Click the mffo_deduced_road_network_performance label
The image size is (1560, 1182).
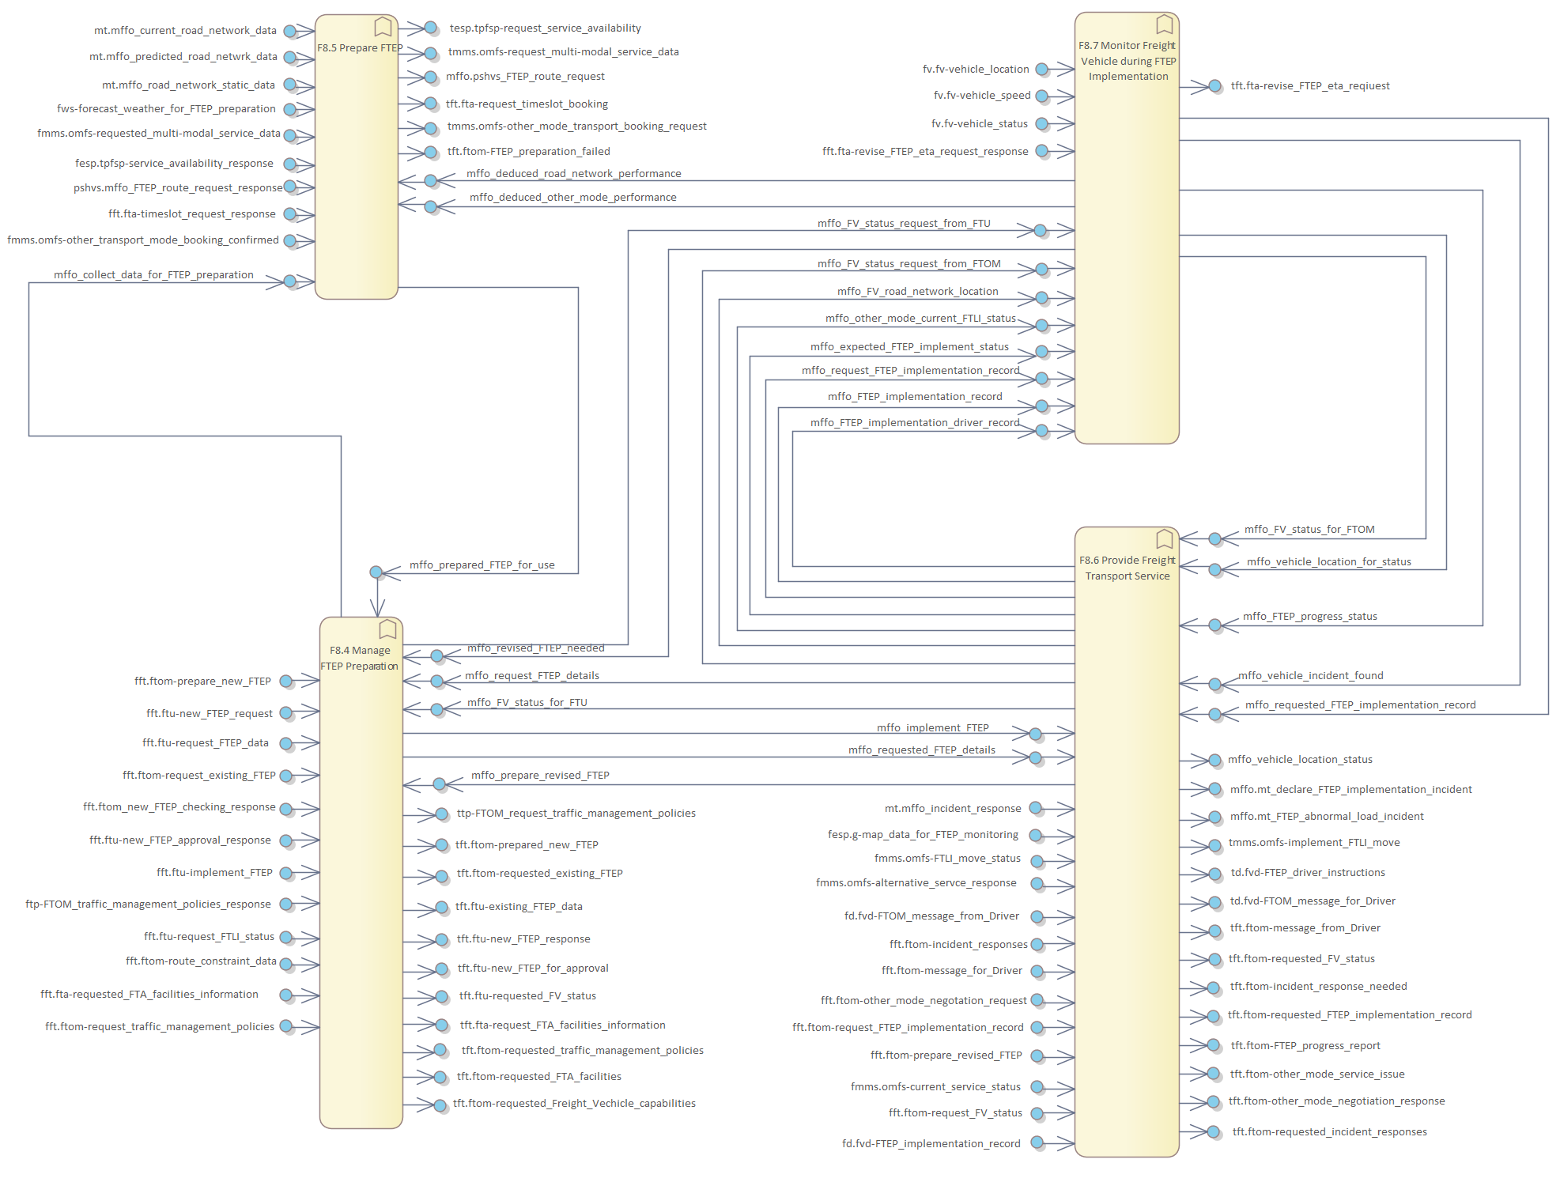point(573,173)
